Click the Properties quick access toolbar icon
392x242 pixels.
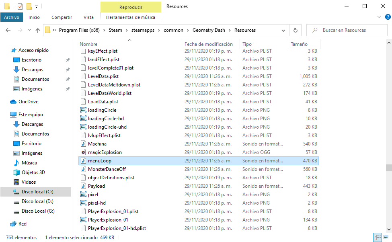[20, 6]
